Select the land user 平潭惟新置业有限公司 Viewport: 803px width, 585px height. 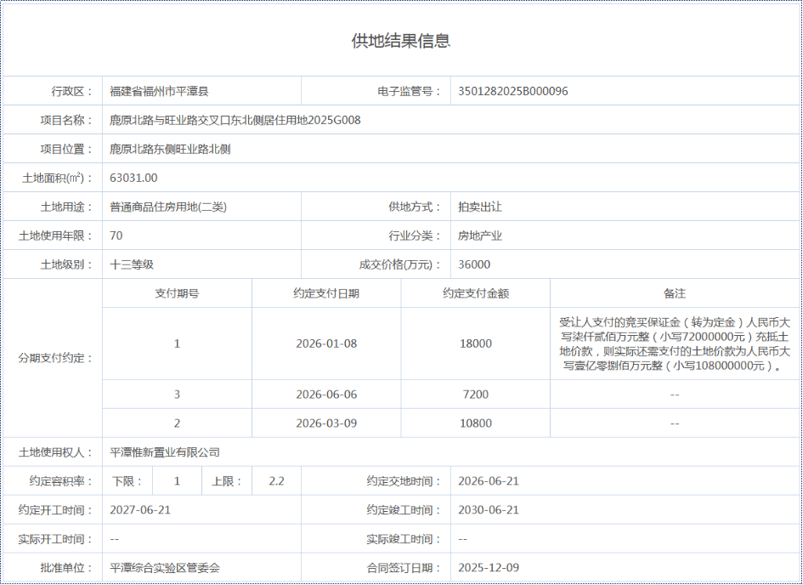point(165,452)
